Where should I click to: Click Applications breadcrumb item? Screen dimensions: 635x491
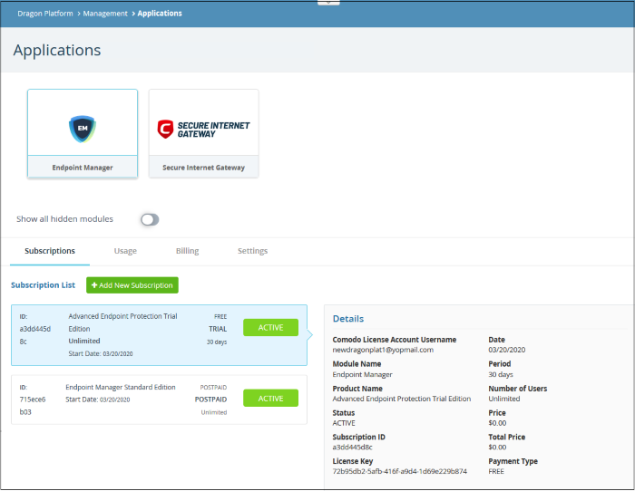(160, 14)
